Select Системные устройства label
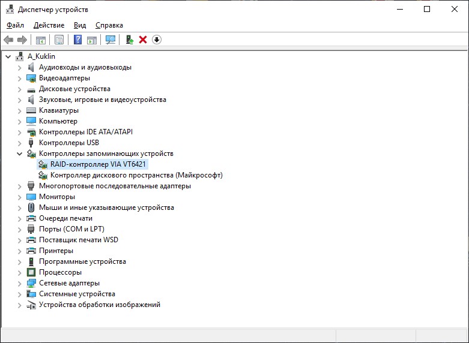 (x=77, y=294)
